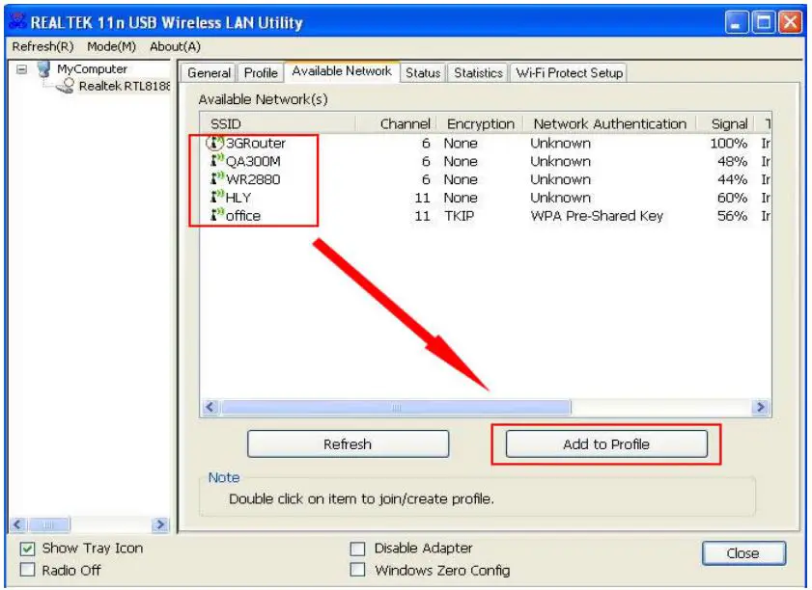This screenshot has width=812, height=590.
Task: Click the QA300M network antenna icon
Action: [x=216, y=161]
